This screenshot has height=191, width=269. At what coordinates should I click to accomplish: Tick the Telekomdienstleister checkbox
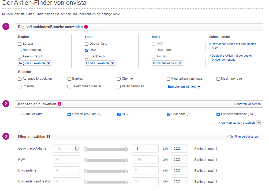69,87
